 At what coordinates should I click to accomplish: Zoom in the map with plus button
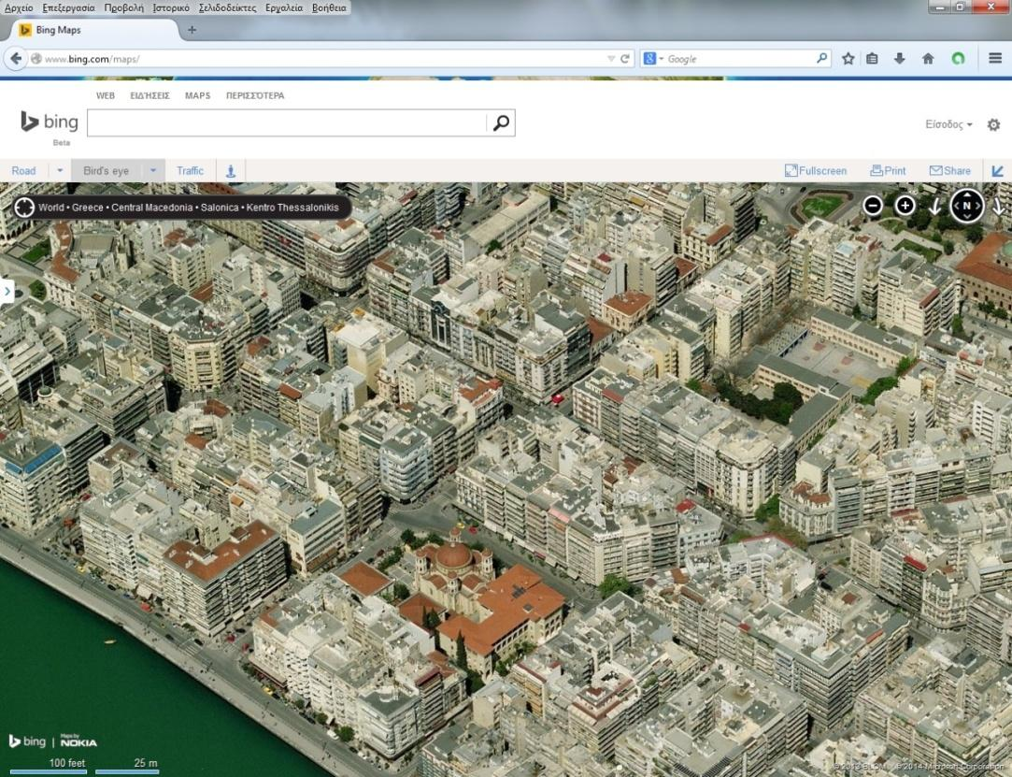pos(905,206)
